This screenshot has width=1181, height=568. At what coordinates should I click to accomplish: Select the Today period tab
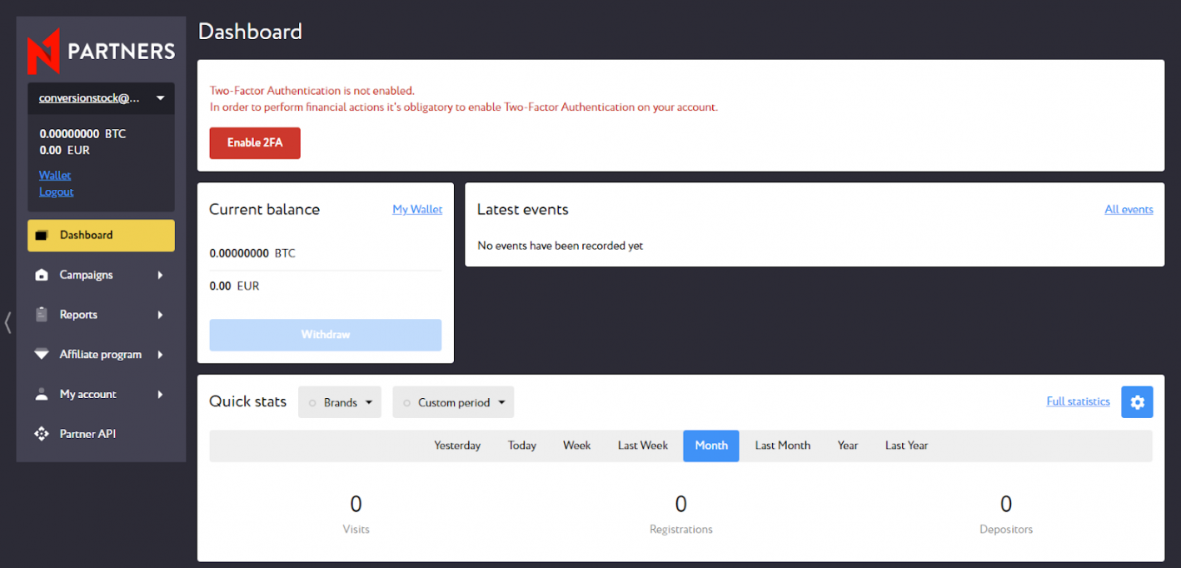tap(522, 446)
